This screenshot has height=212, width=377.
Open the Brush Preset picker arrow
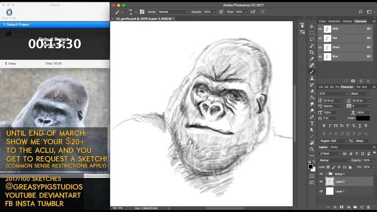[x=135, y=12]
